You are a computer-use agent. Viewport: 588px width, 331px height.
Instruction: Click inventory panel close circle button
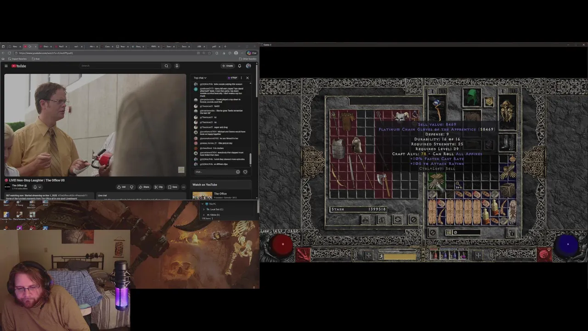pyautogui.click(x=432, y=233)
